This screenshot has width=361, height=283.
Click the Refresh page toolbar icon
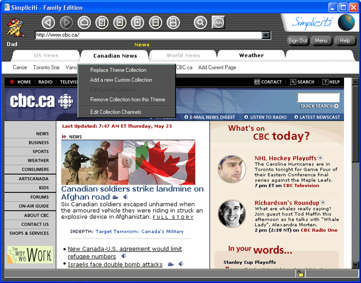point(102,22)
